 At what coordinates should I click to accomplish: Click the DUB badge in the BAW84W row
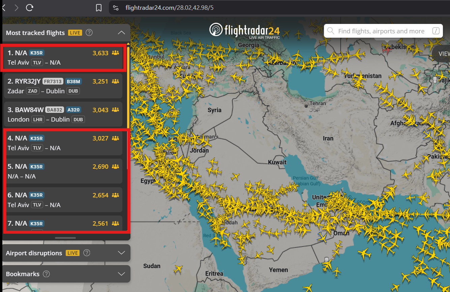pos(78,119)
